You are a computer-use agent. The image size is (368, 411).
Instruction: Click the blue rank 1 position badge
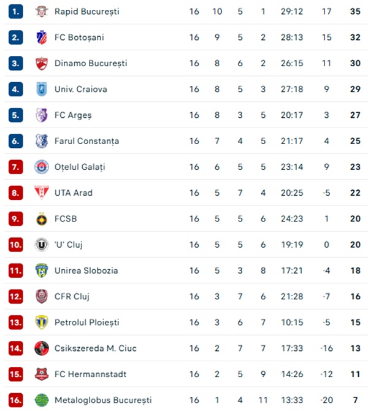click(x=15, y=12)
